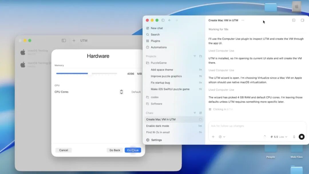Image resolution: width=309 pixels, height=174 pixels.
Task: Click the plus icon in UTM toolbar
Action: [x=74, y=41]
